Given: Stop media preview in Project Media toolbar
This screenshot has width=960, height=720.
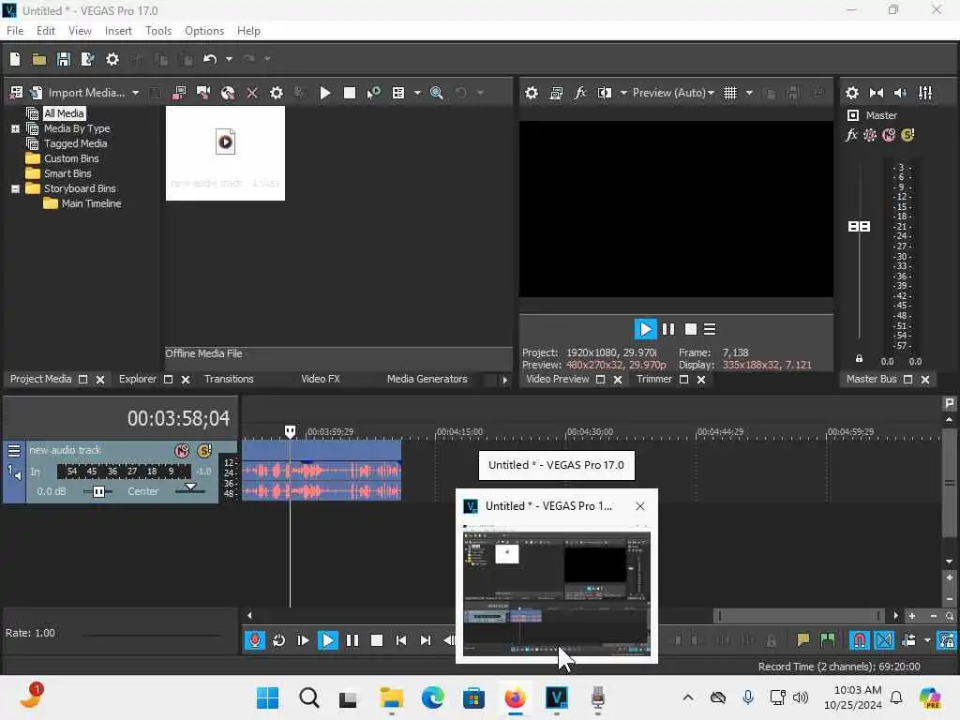Looking at the screenshot, I should click(350, 93).
